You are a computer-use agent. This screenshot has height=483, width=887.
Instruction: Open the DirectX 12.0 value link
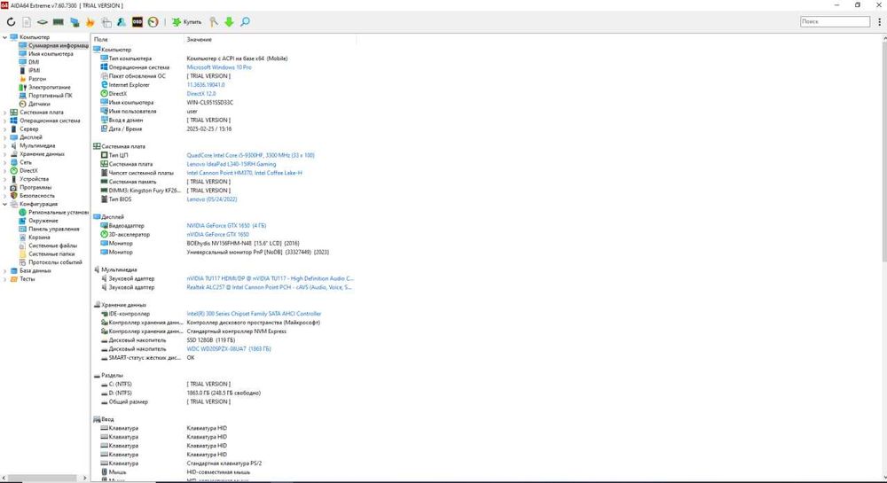coord(200,94)
